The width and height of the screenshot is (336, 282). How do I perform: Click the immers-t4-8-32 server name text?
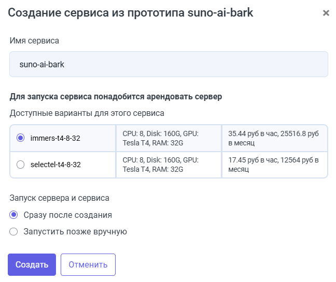[55, 138]
